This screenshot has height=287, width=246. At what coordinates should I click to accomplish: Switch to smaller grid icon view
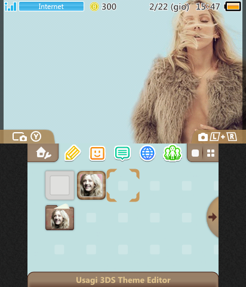pyautogui.click(x=211, y=153)
